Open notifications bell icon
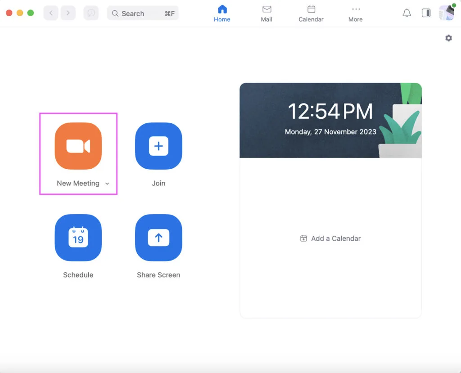This screenshot has height=373, width=461. pyautogui.click(x=407, y=13)
